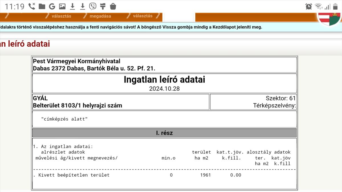Tap the alarm clock status icon
Image resolution: width=342 pixels, height=192 pixels.
click(308, 7)
